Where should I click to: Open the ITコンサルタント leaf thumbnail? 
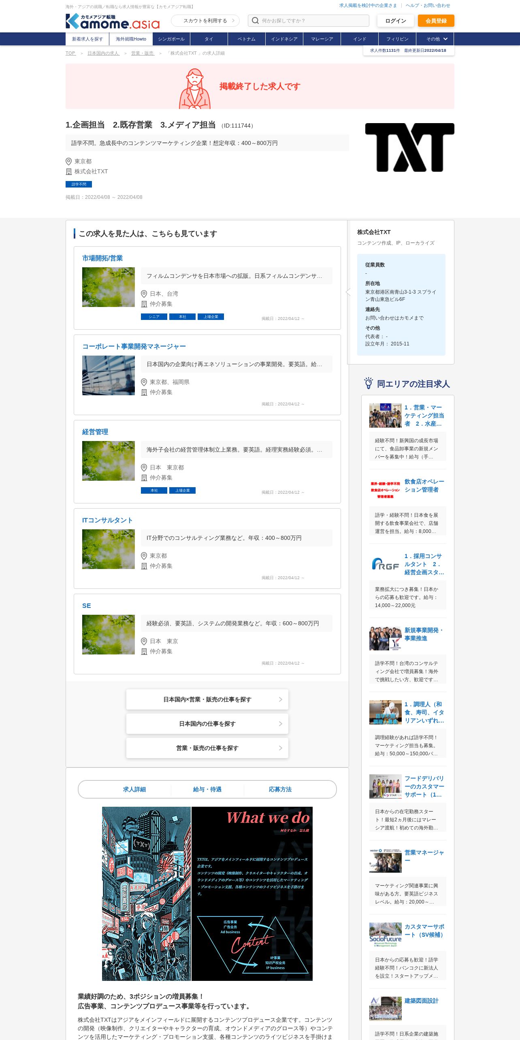109,549
